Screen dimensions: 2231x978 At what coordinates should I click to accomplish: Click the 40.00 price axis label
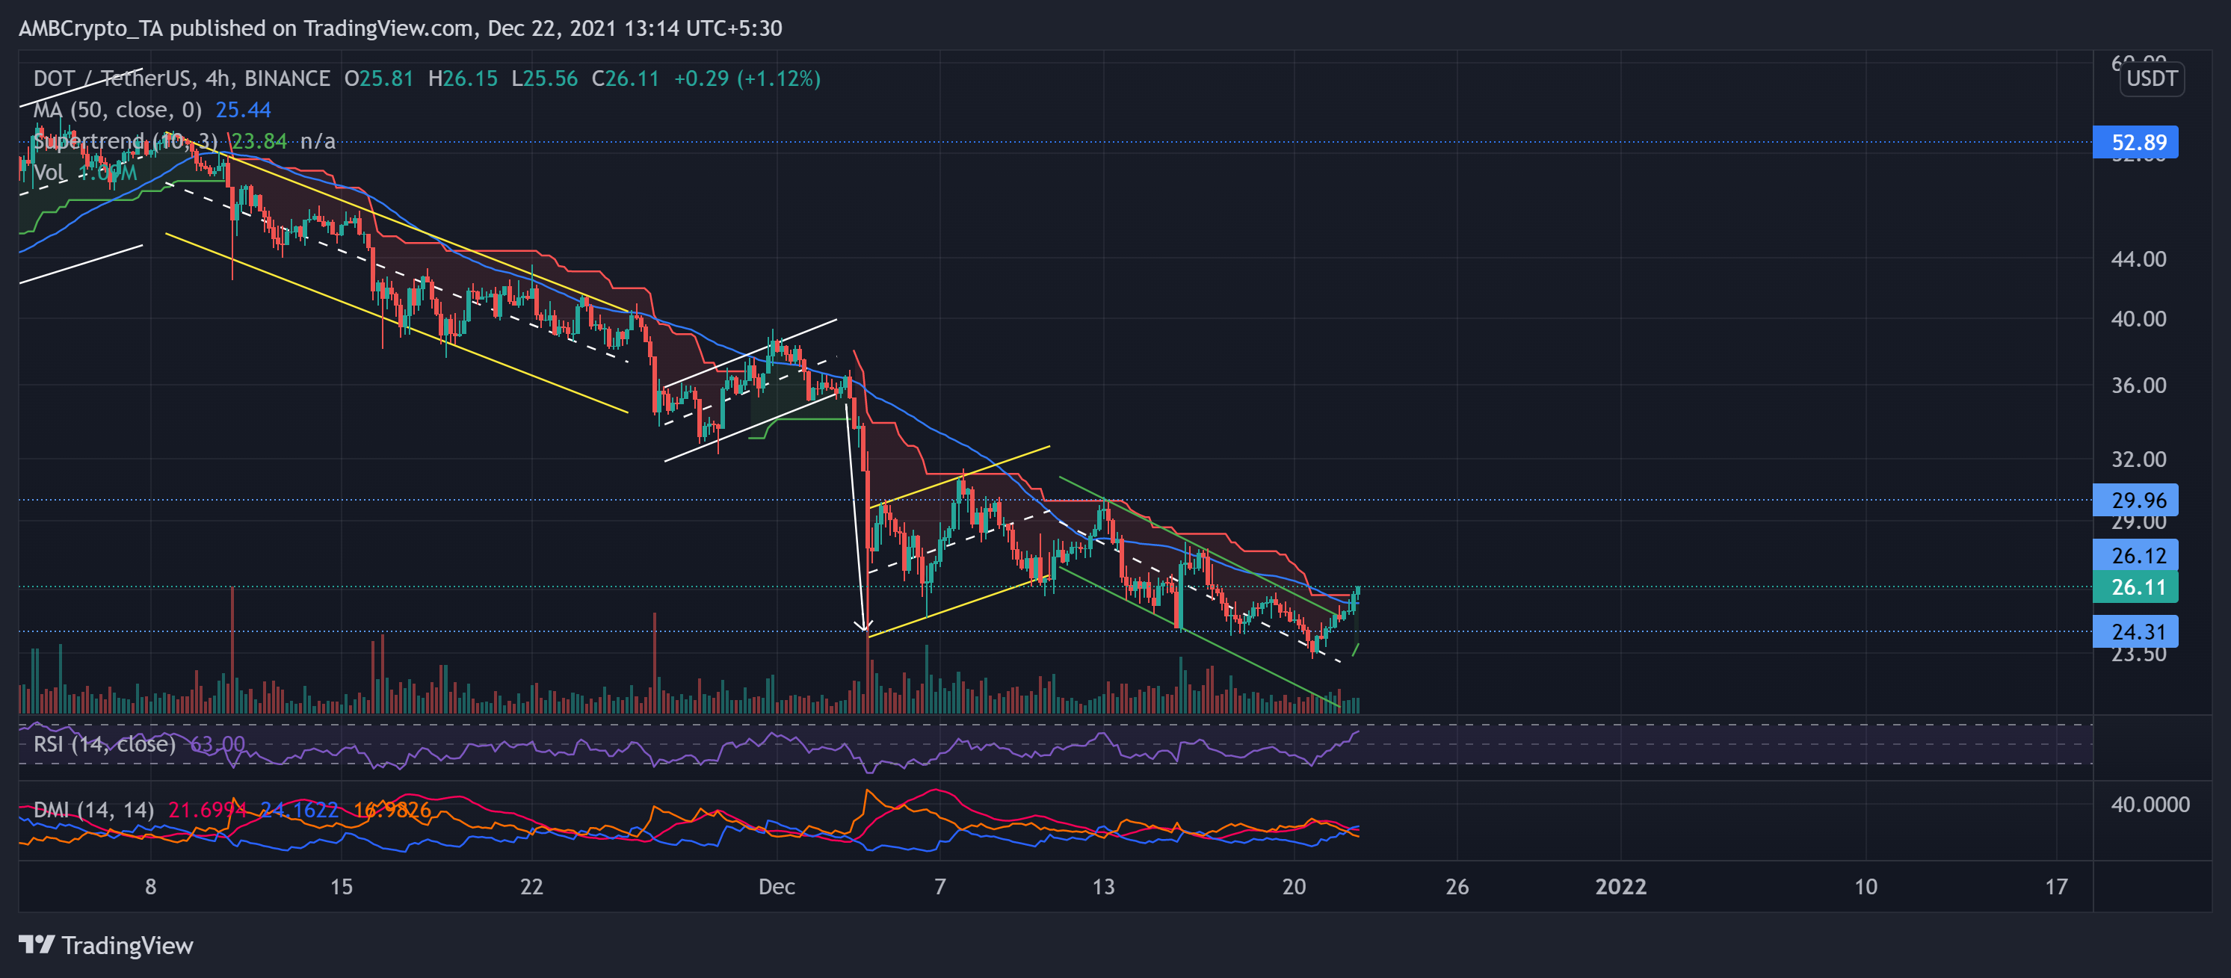tap(2138, 318)
